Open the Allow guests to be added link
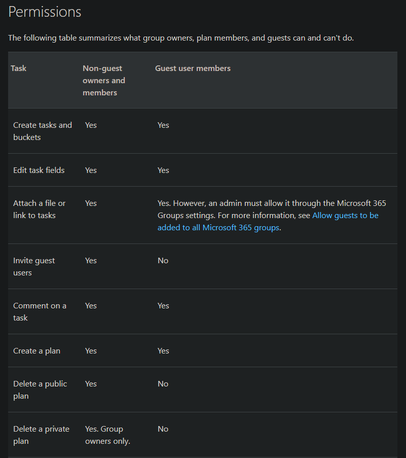 [x=345, y=216]
